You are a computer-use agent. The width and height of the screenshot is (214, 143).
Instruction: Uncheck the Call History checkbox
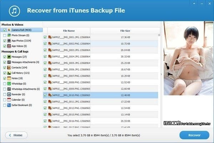[x=5, y=73]
